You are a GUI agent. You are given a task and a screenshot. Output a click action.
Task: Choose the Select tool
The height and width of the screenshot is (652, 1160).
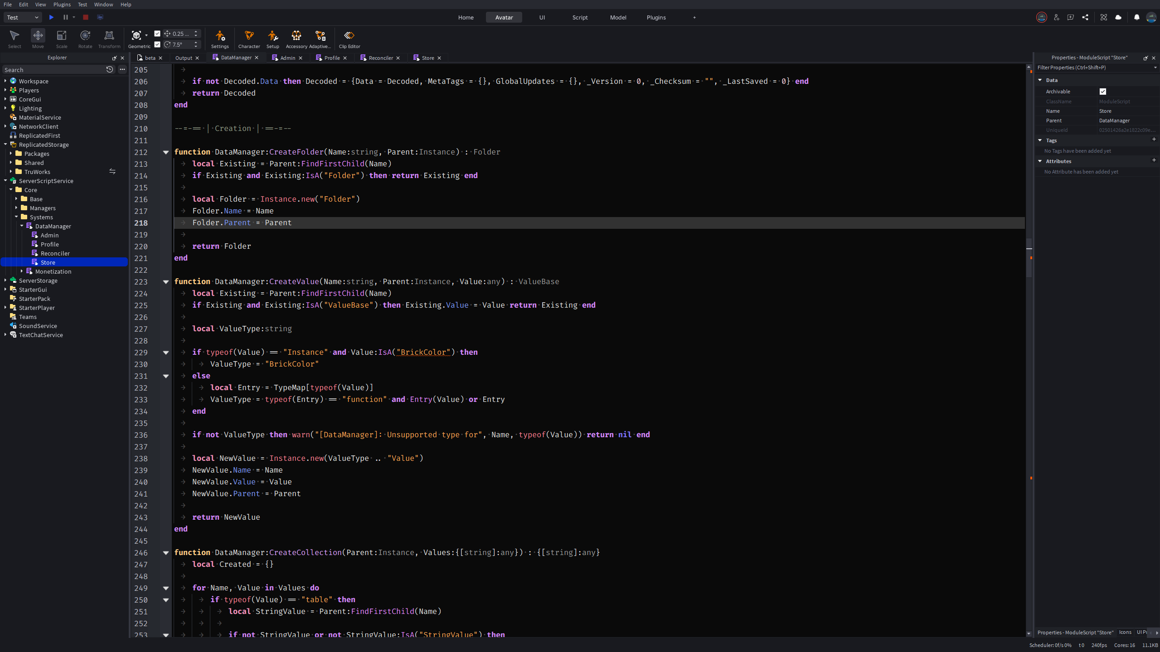15,39
